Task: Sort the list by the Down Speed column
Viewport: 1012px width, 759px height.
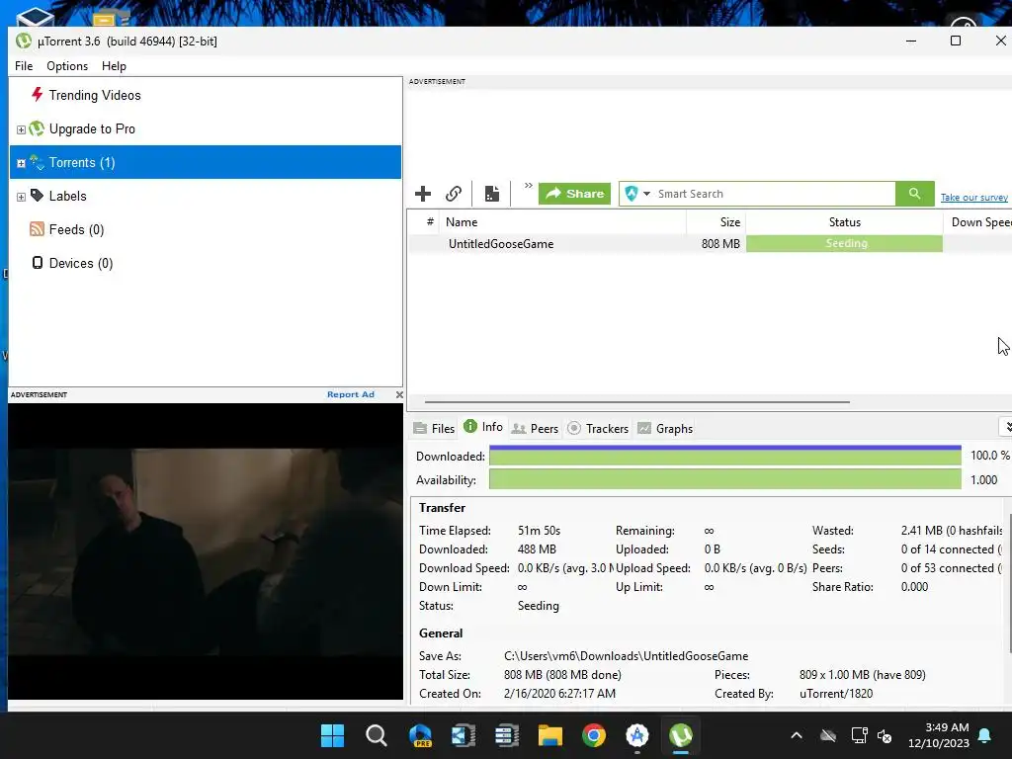Action: (978, 222)
